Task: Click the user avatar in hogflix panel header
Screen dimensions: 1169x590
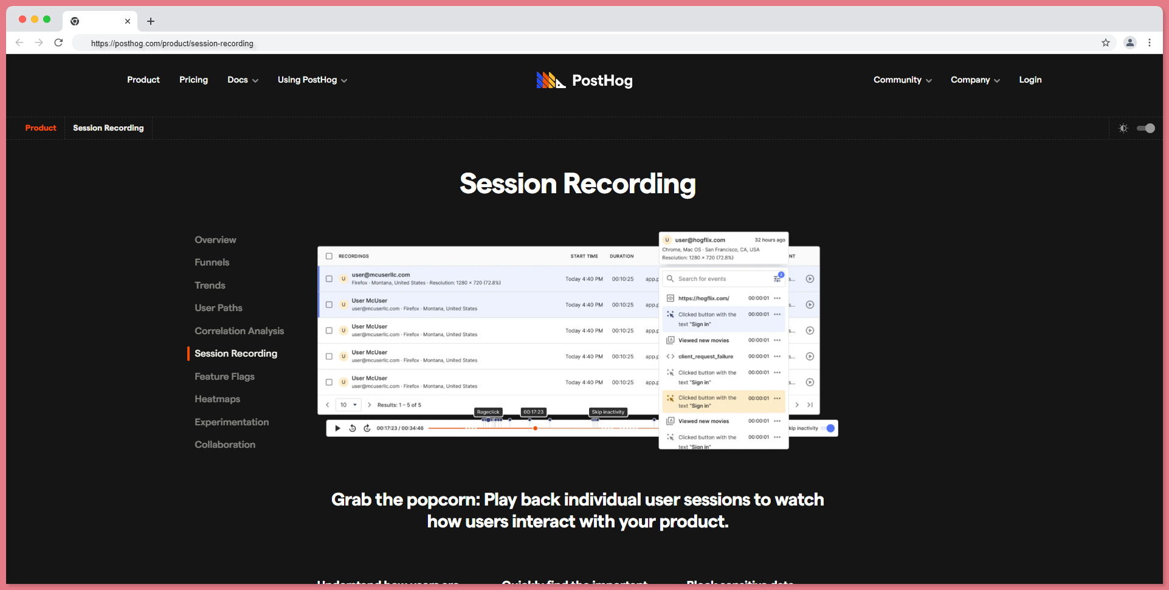Action: click(667, 240)
